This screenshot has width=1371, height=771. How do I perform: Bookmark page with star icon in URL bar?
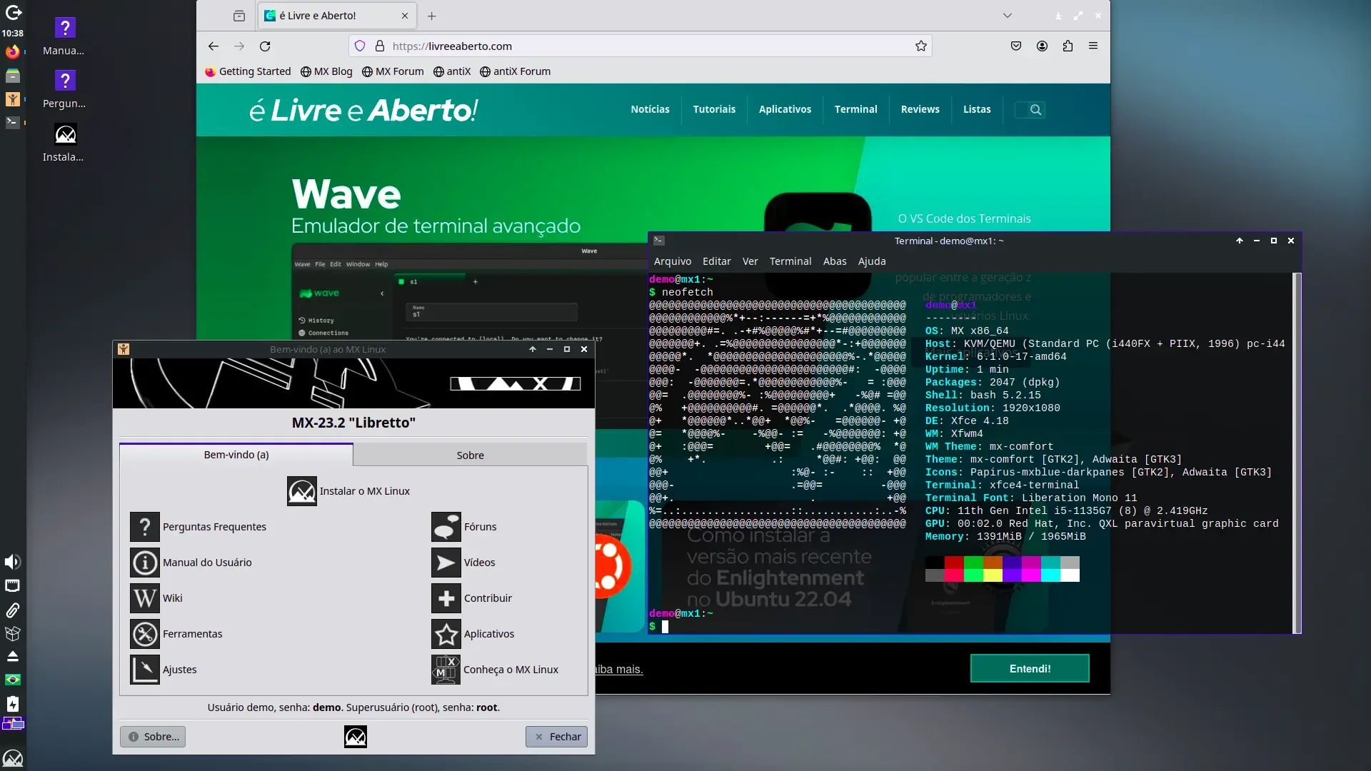pyautogui.click(x=921, y=46)
